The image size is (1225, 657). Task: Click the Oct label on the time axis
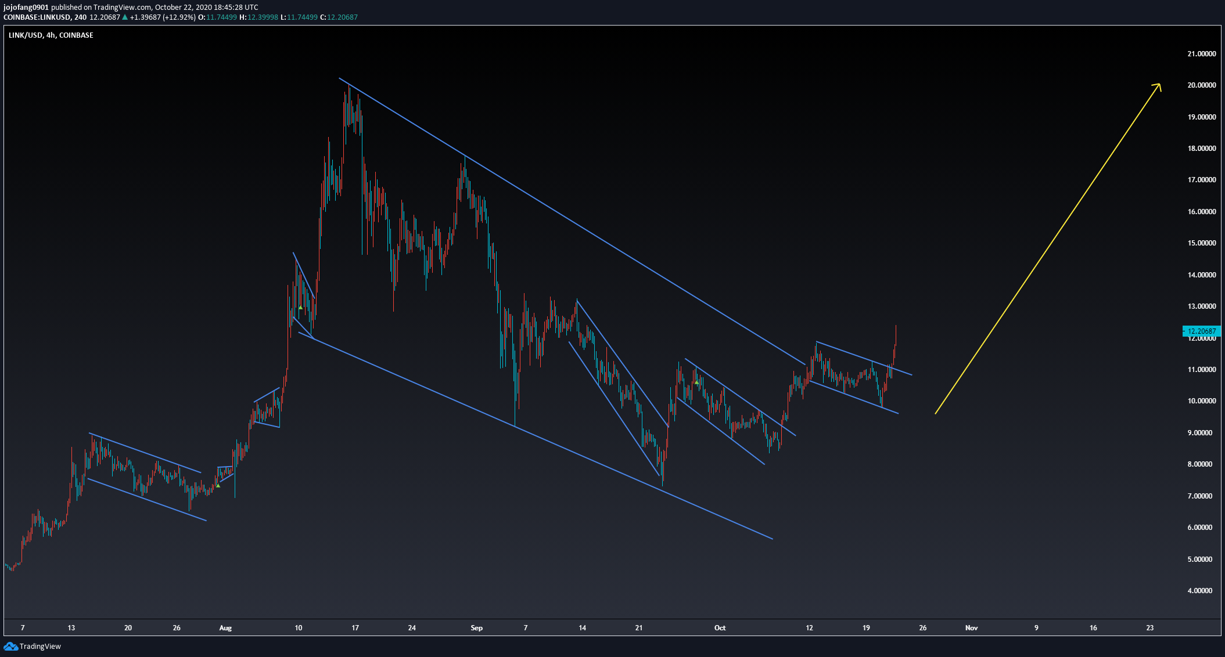coord(720,628)
